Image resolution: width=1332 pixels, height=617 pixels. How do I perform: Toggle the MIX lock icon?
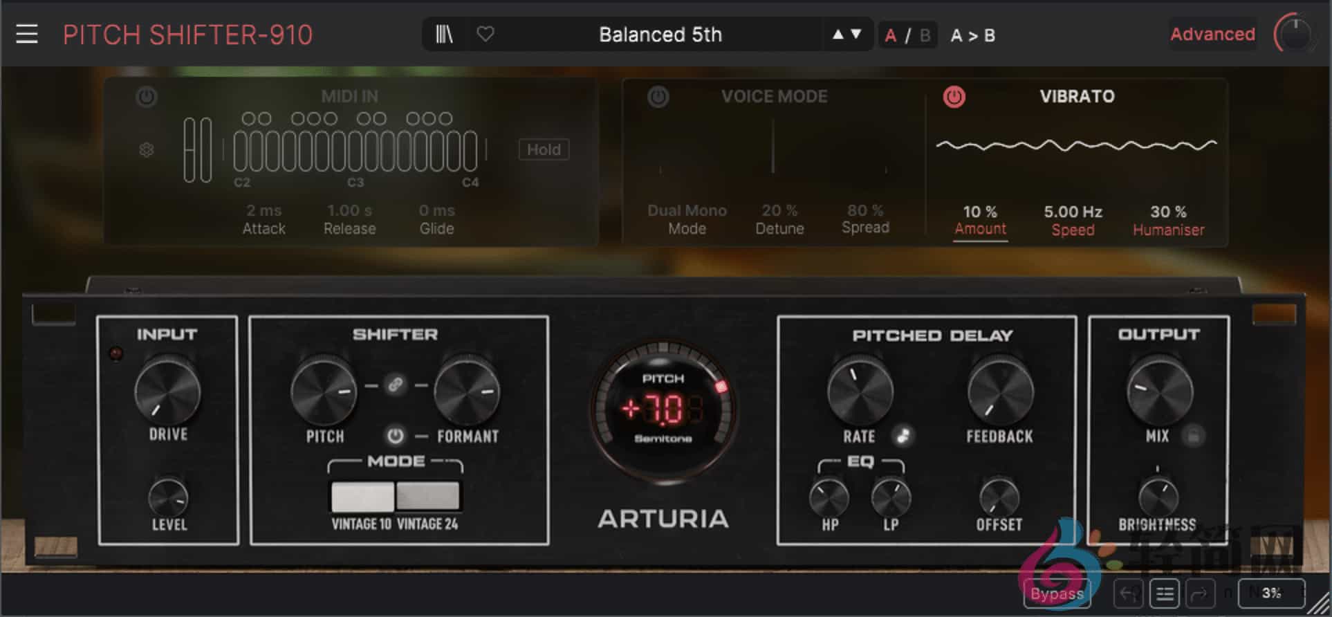(1192, 436)
